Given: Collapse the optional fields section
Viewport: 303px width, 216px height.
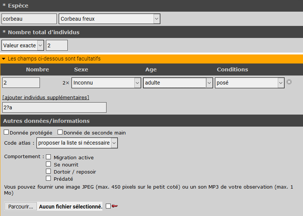Looking at the screenshot, I should (x=4, y=59).
